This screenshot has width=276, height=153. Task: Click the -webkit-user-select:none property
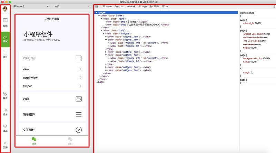click(256, 34)
